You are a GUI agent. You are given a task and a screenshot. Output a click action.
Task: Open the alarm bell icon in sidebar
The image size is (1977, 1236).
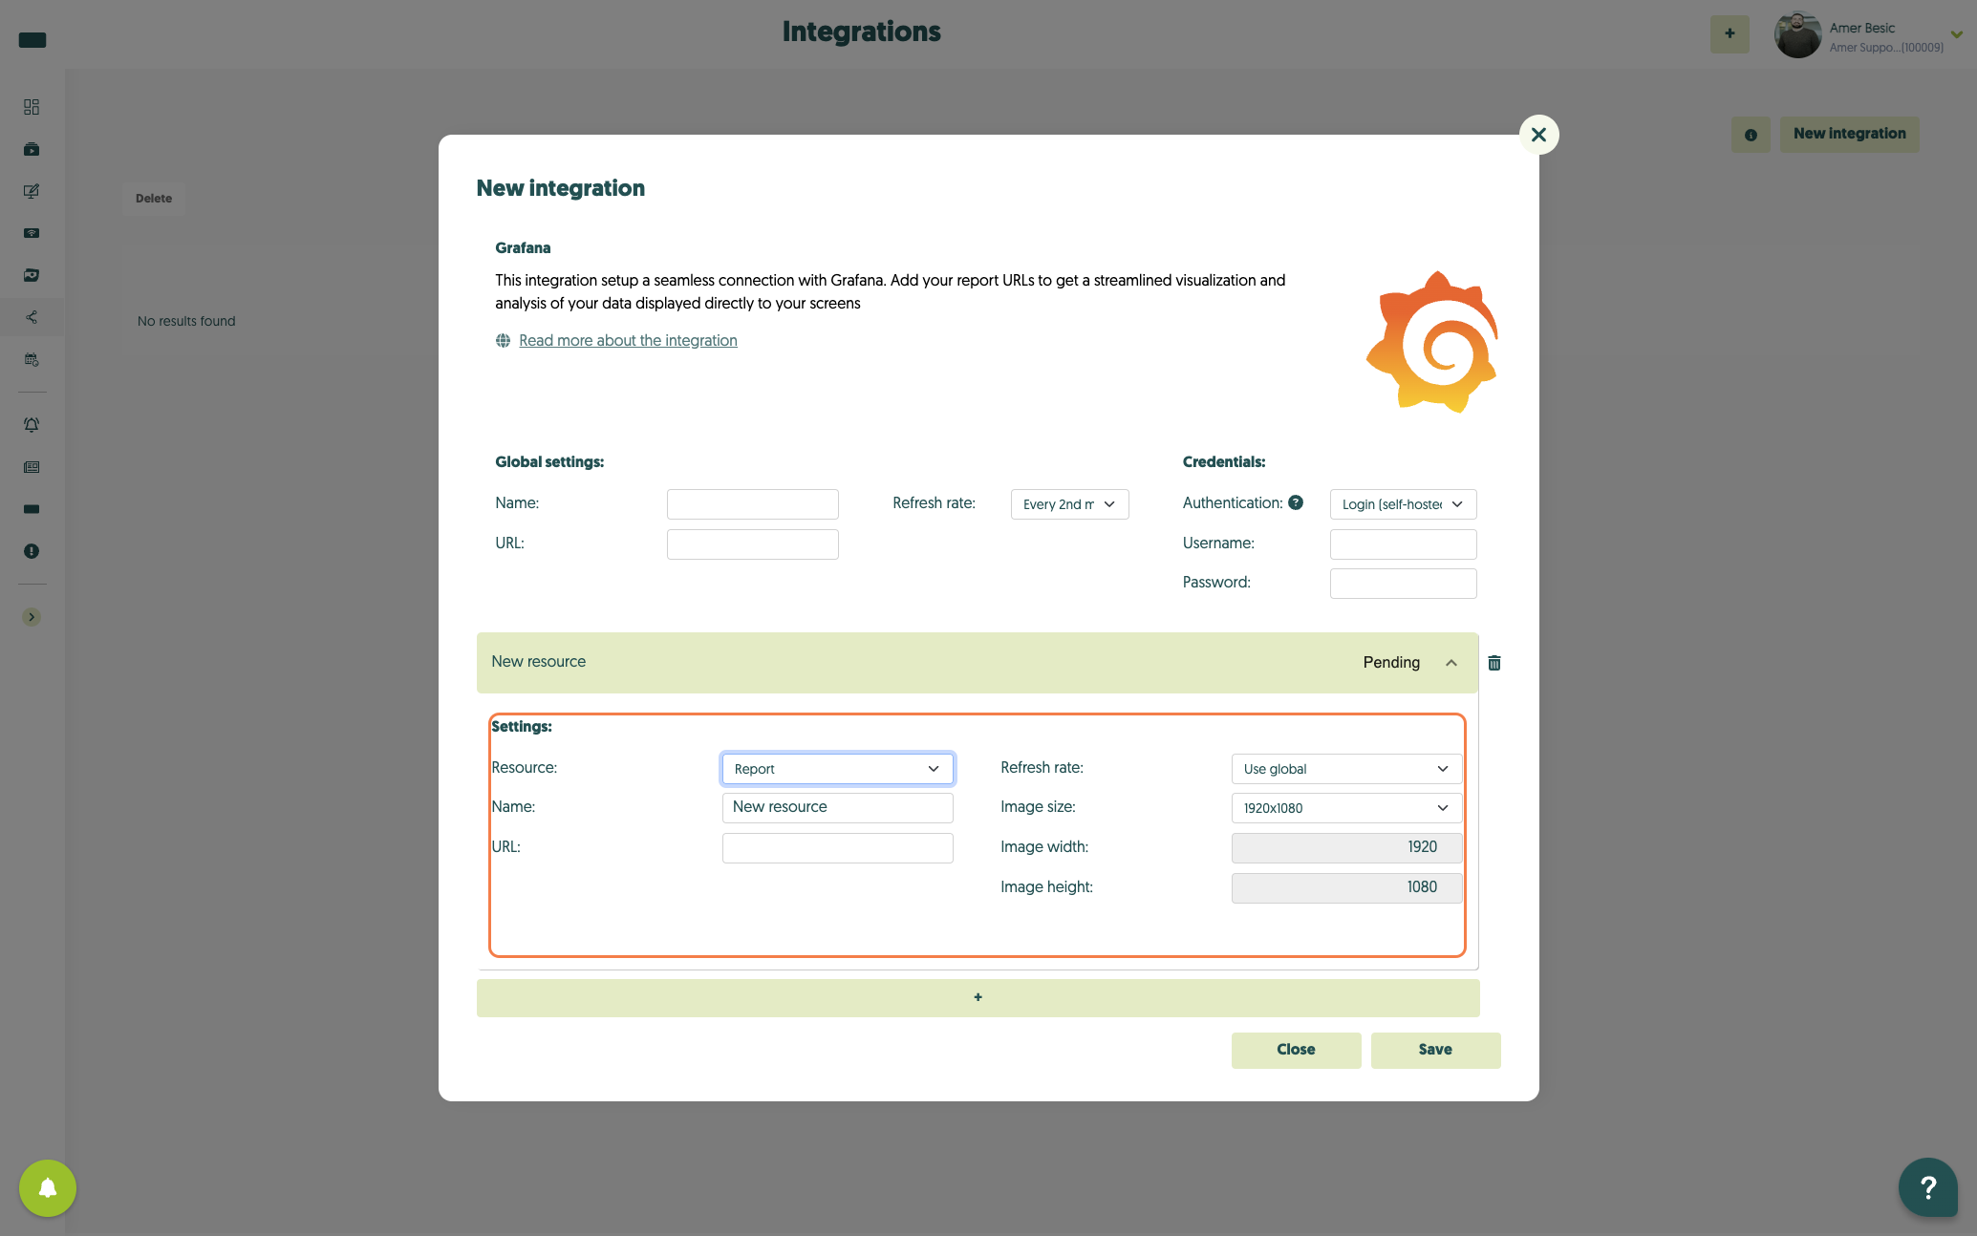point(32,425)
